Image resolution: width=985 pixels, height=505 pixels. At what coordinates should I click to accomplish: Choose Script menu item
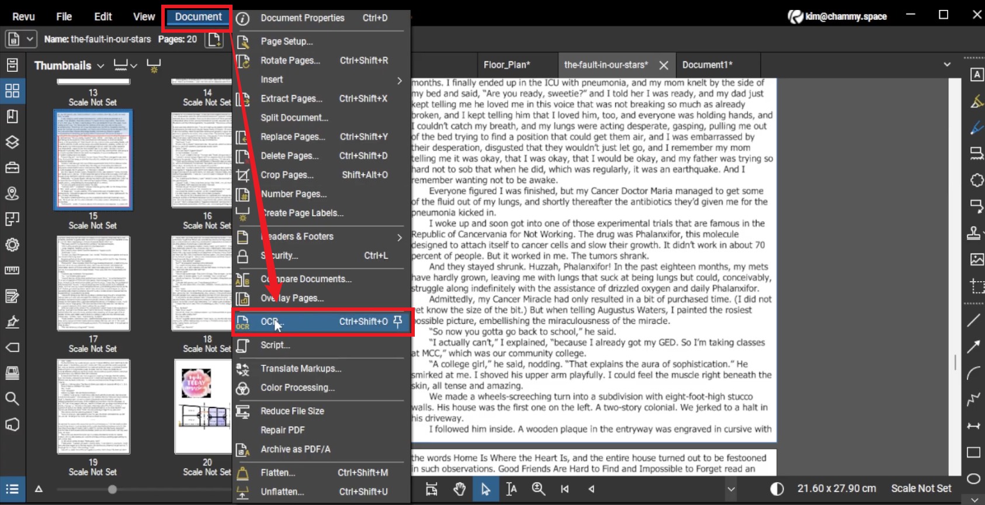[x=321, y=345]
